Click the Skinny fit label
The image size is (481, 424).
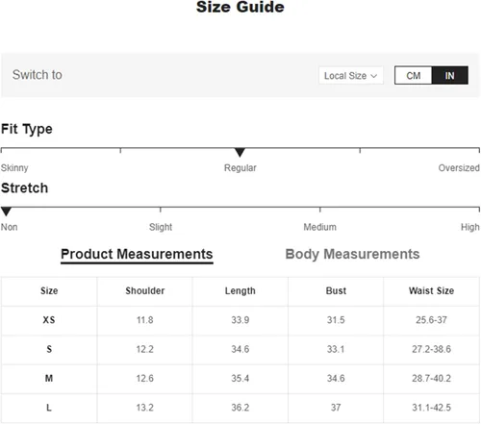[14, 168]
